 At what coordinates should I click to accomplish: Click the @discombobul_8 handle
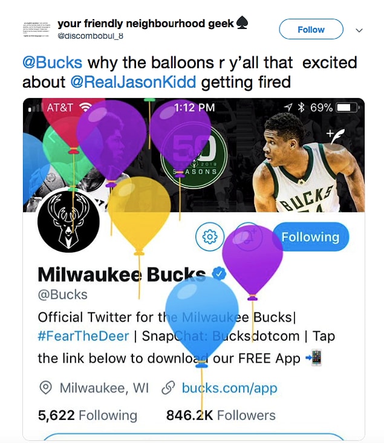pyautogui.click(x=91, y=36)
